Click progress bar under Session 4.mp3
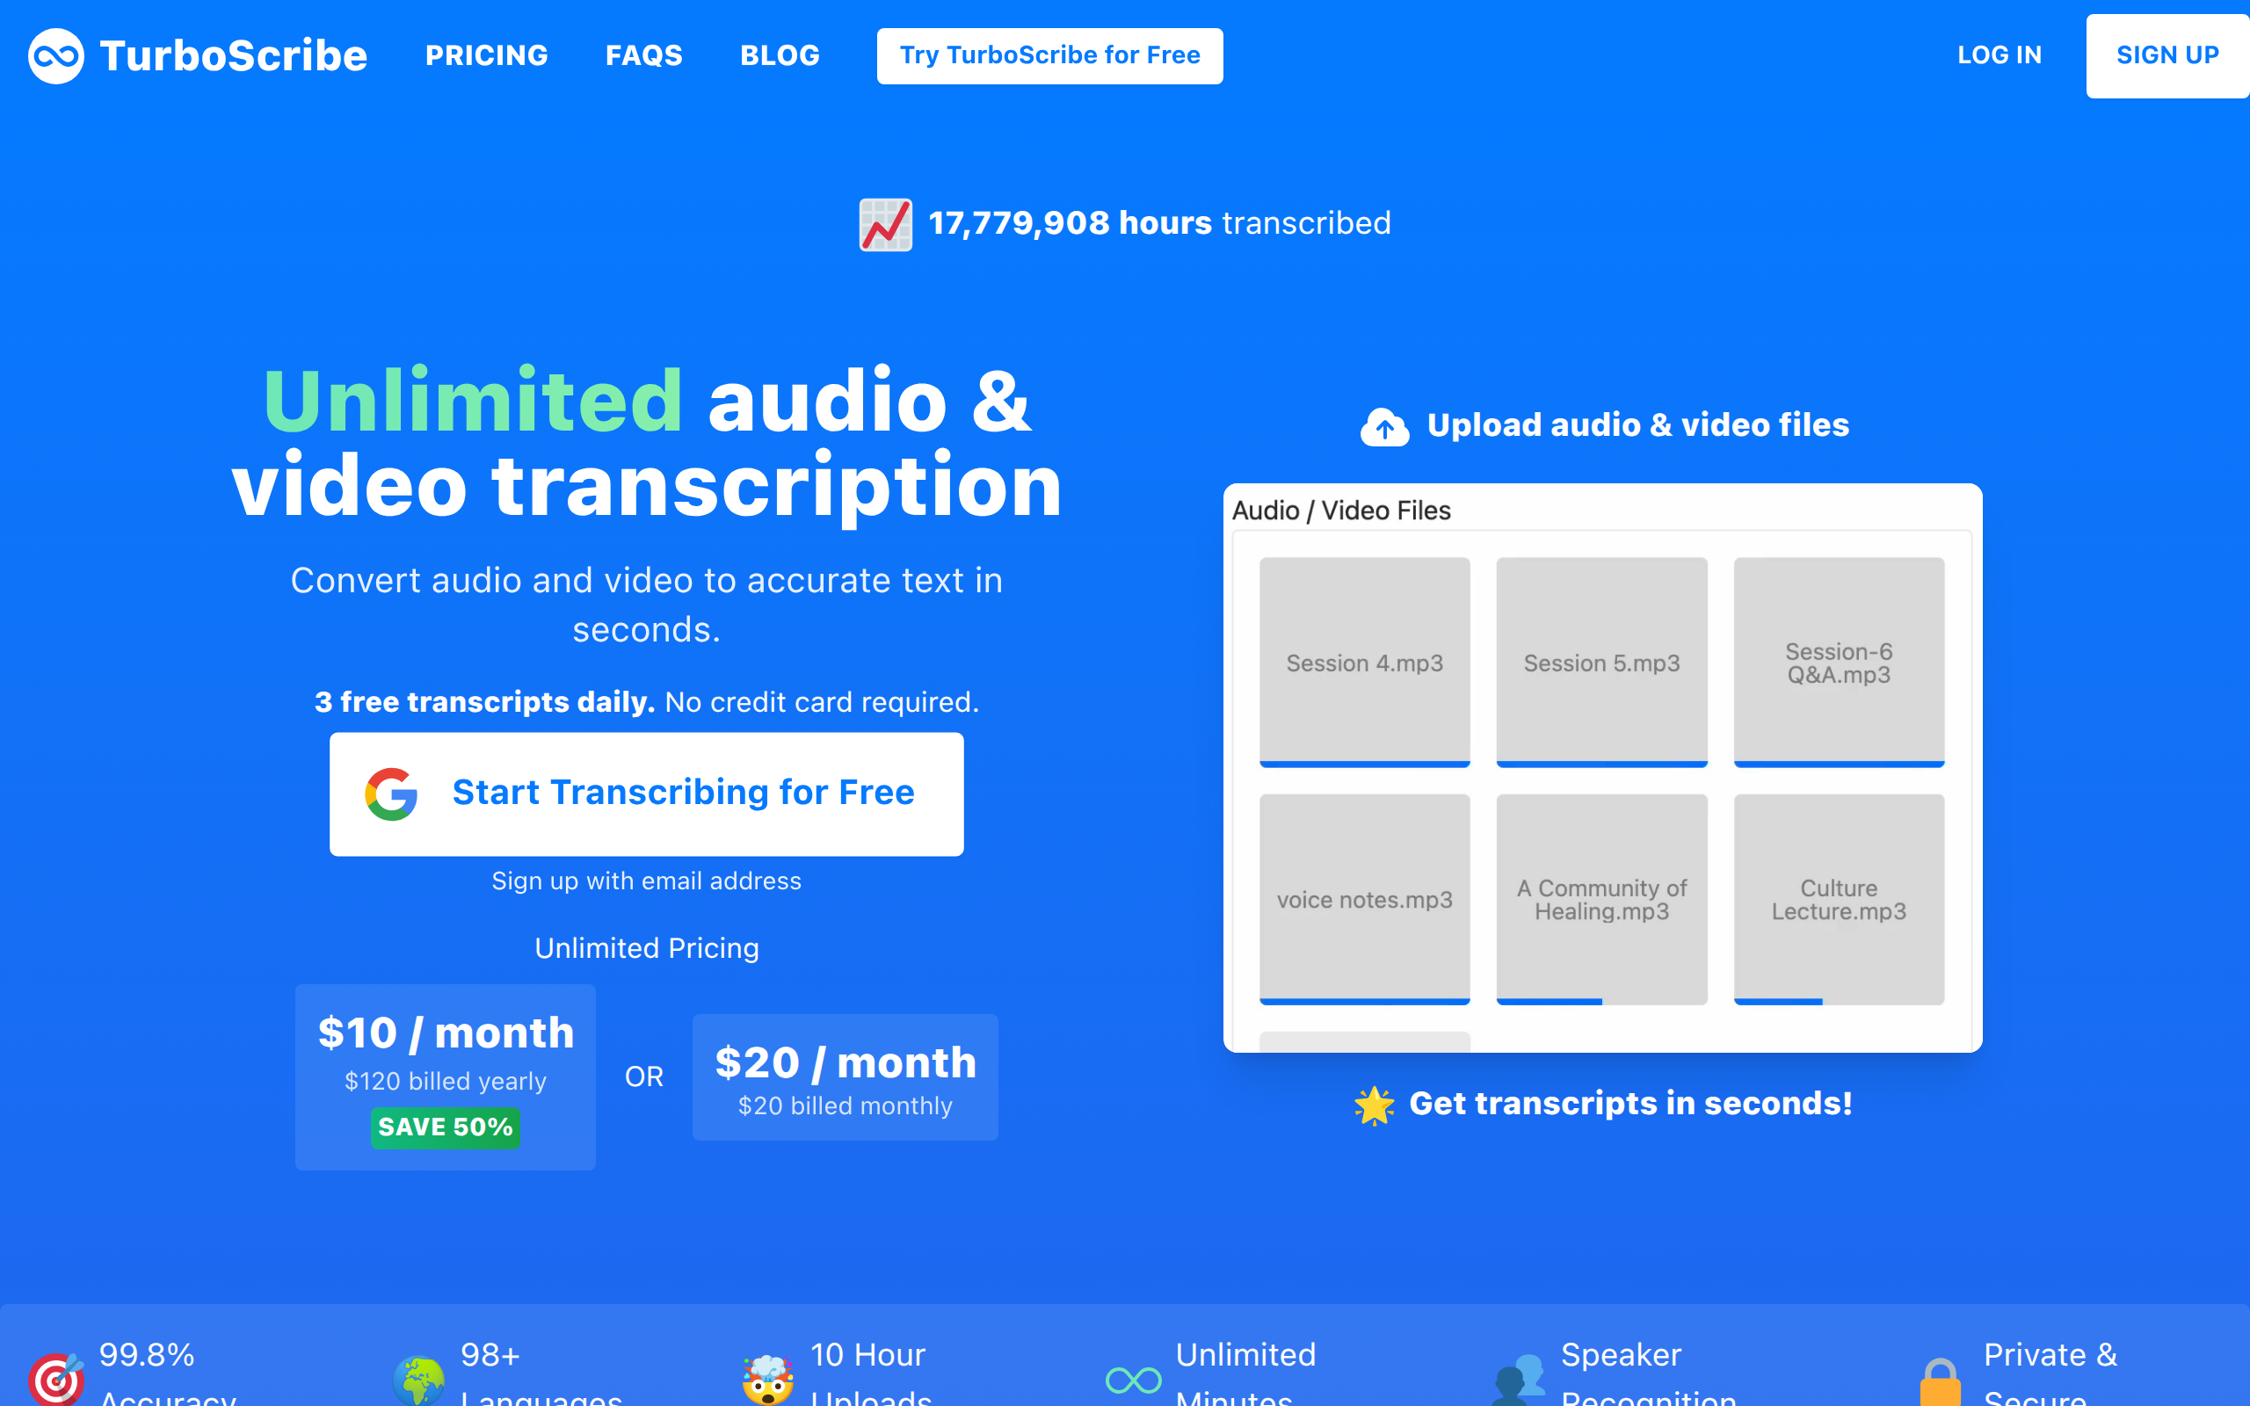Screen dimensions: 2250x1406 pyautogui.click(x=1365, y=765)
